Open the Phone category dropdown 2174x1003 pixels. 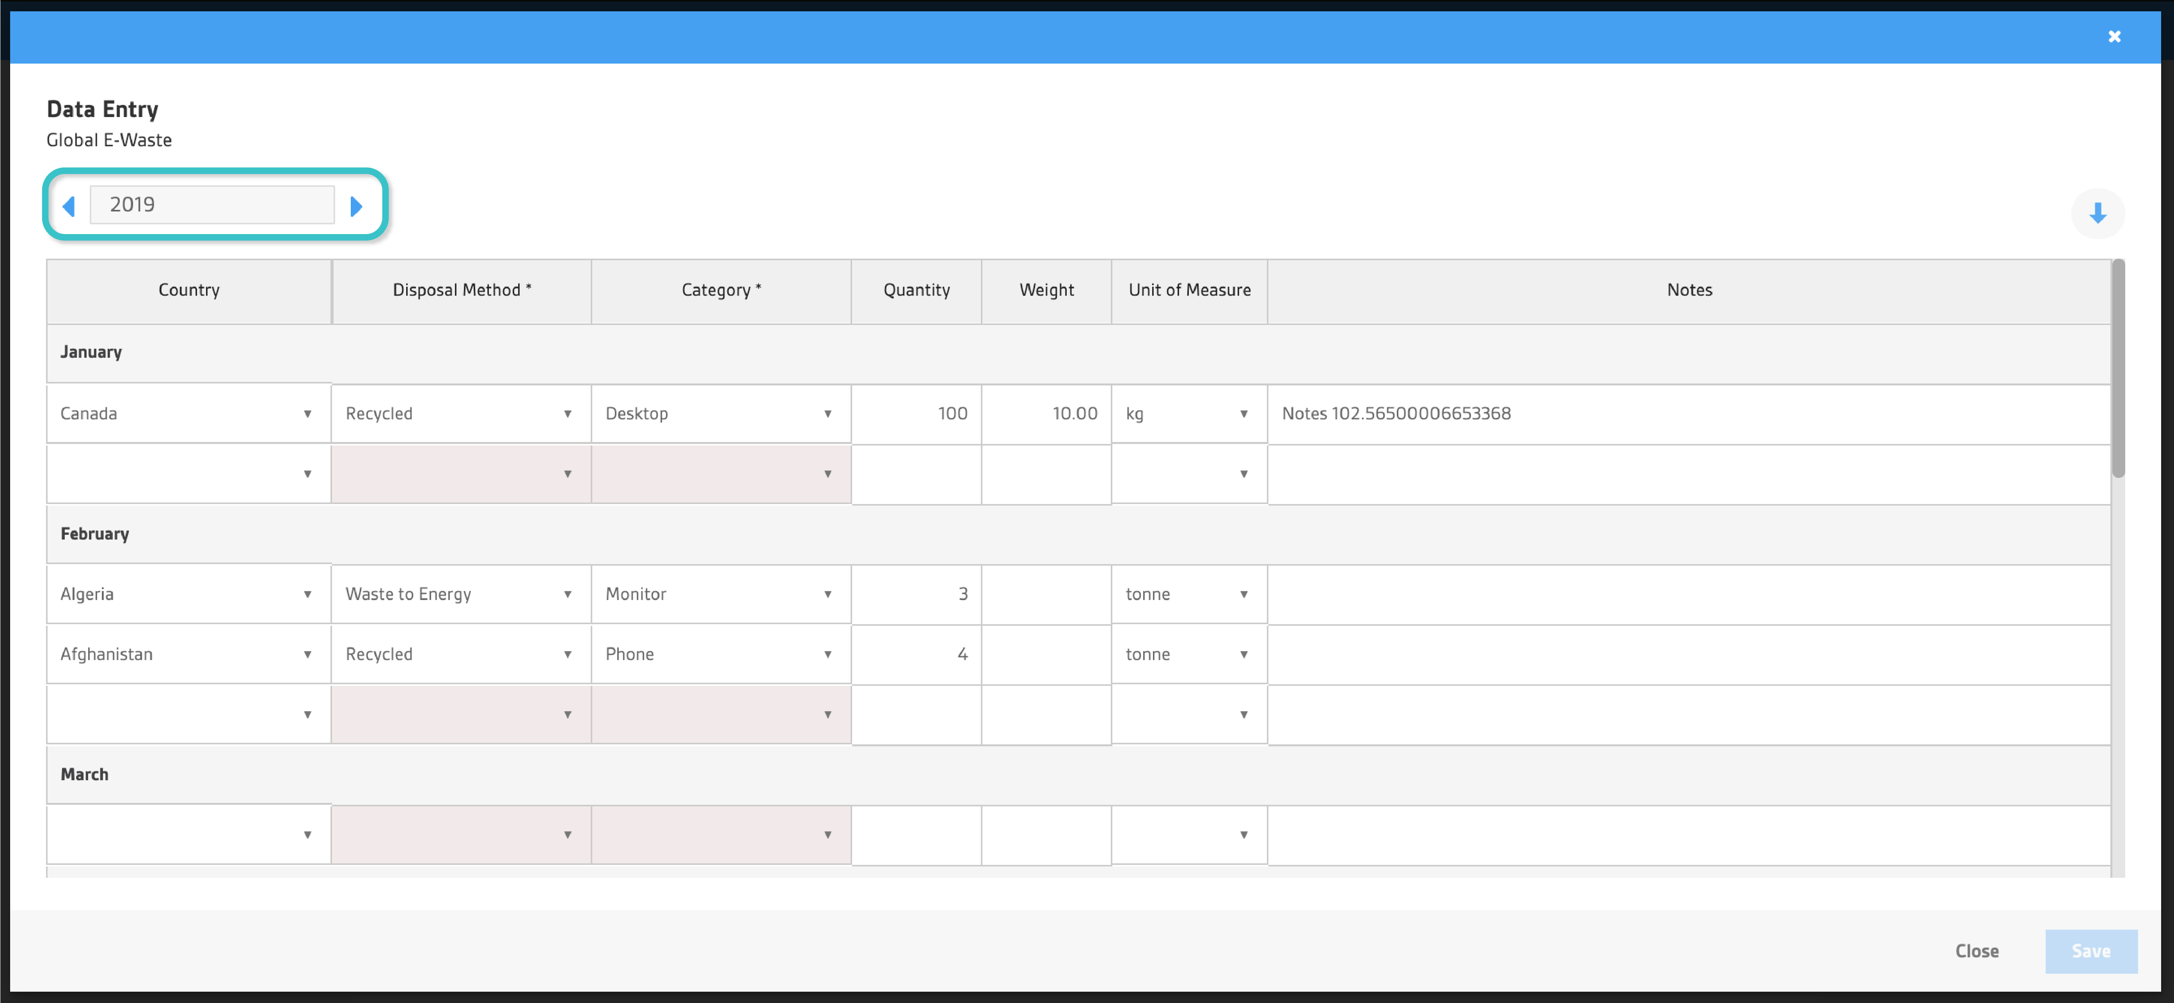721,654
